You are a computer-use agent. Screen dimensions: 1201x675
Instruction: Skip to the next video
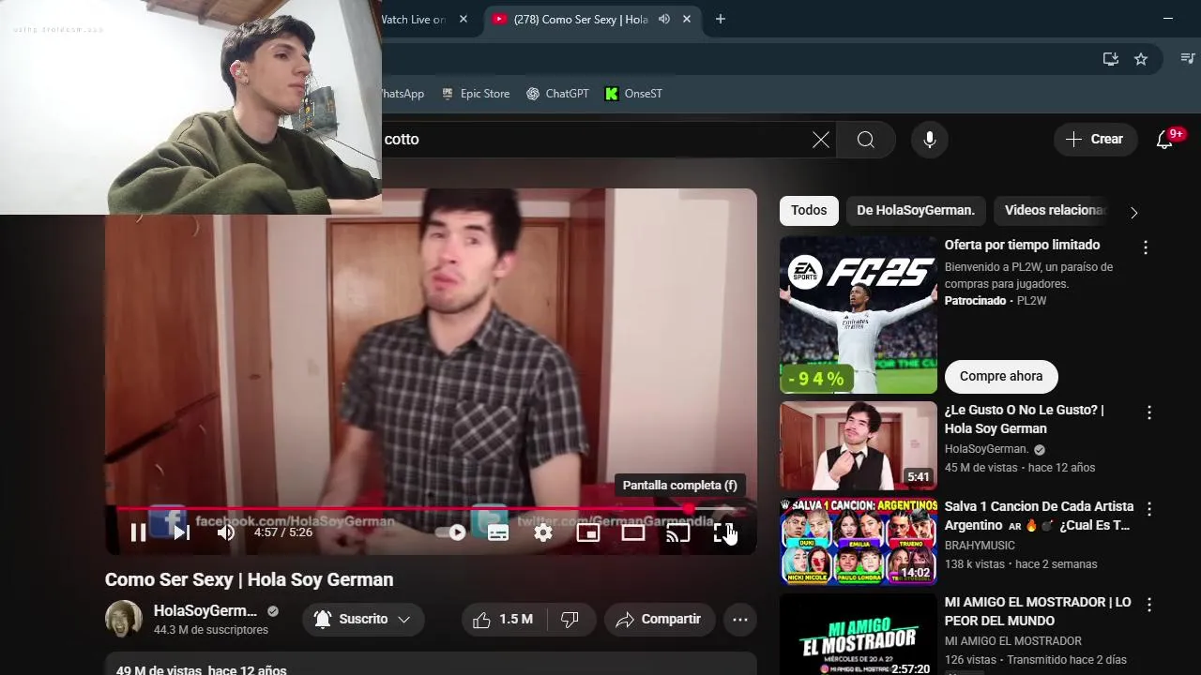[x=182, y=532]
